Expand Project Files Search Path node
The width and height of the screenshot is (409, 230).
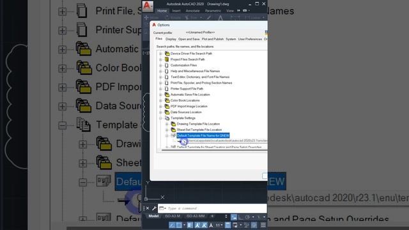(160, 59)
